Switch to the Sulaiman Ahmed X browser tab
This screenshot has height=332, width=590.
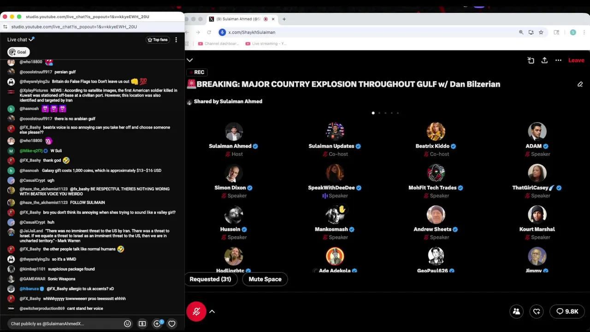coord(238,19)
